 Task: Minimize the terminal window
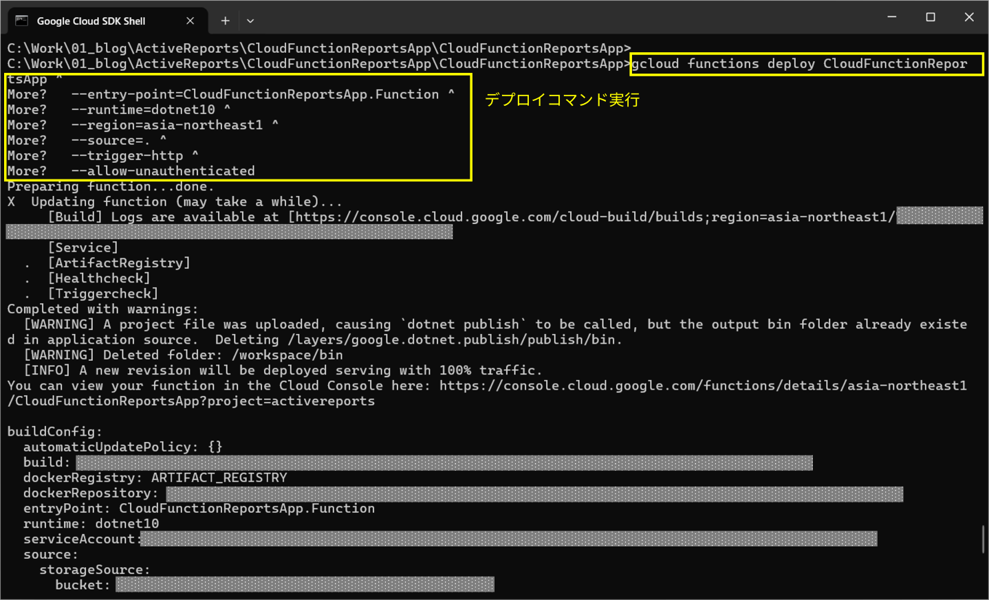(x=892, y=17)
